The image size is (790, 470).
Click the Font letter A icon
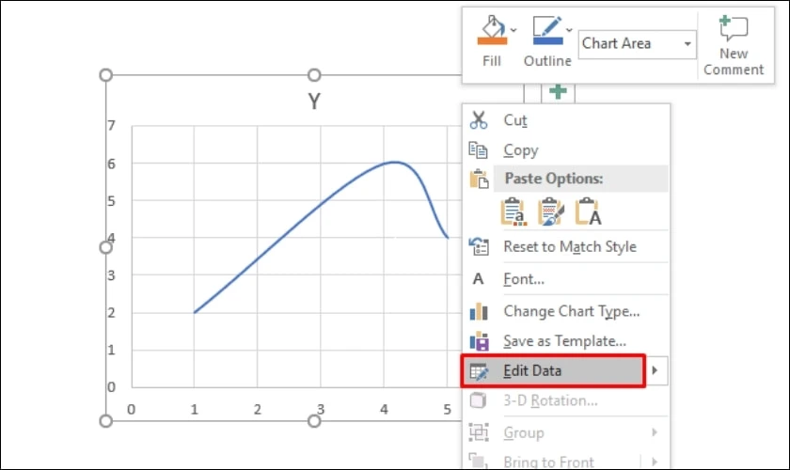click(x=478, y=279)
